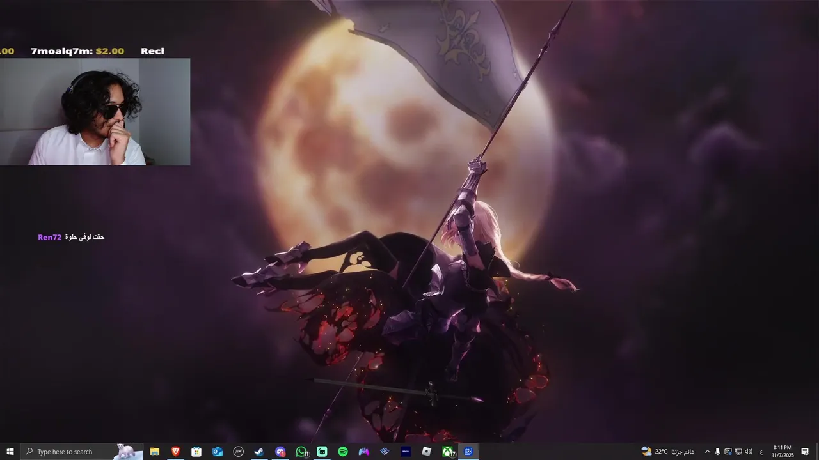Open the volume control speaker icon
This screenshot has width=819, height=460.
tap(748, 452)
